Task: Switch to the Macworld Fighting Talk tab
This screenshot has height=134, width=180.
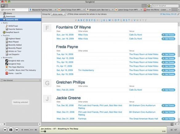Action: (x=43, y=10)
